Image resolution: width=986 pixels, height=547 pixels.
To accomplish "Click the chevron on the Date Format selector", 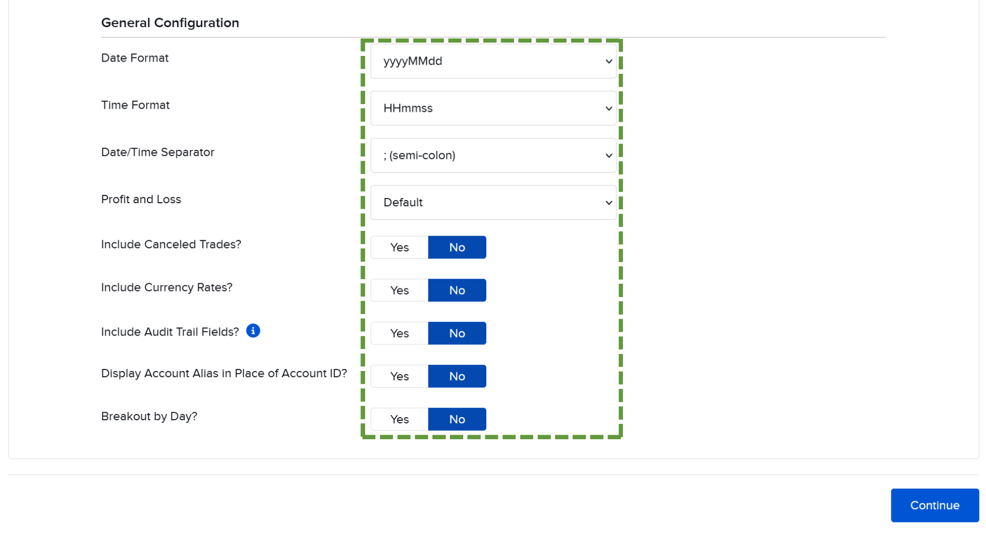I will (x=608, y=61).
